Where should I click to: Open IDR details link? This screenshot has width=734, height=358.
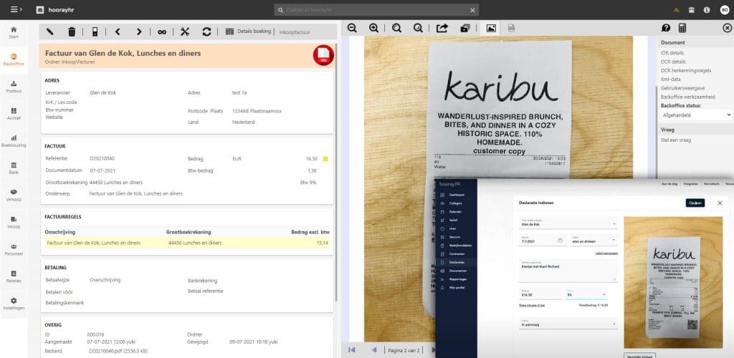[672, 53]
